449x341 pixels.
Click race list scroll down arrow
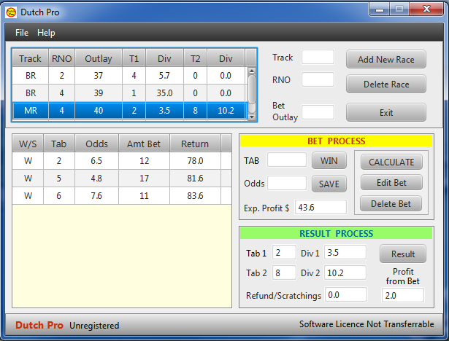(252, 117)
